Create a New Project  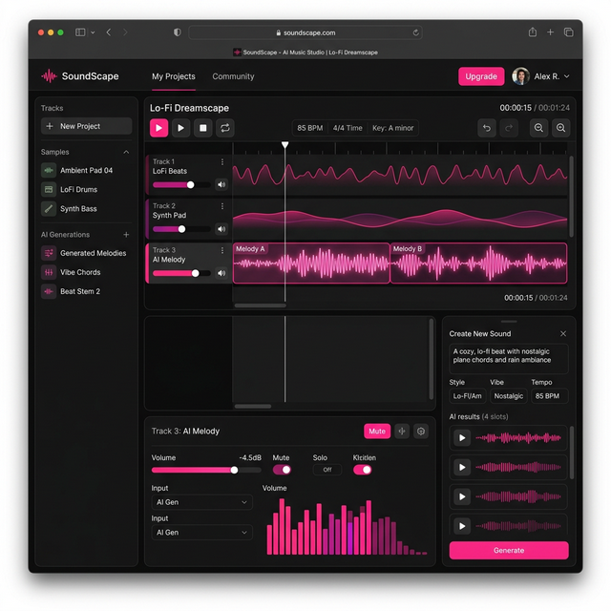click(87, 126)
